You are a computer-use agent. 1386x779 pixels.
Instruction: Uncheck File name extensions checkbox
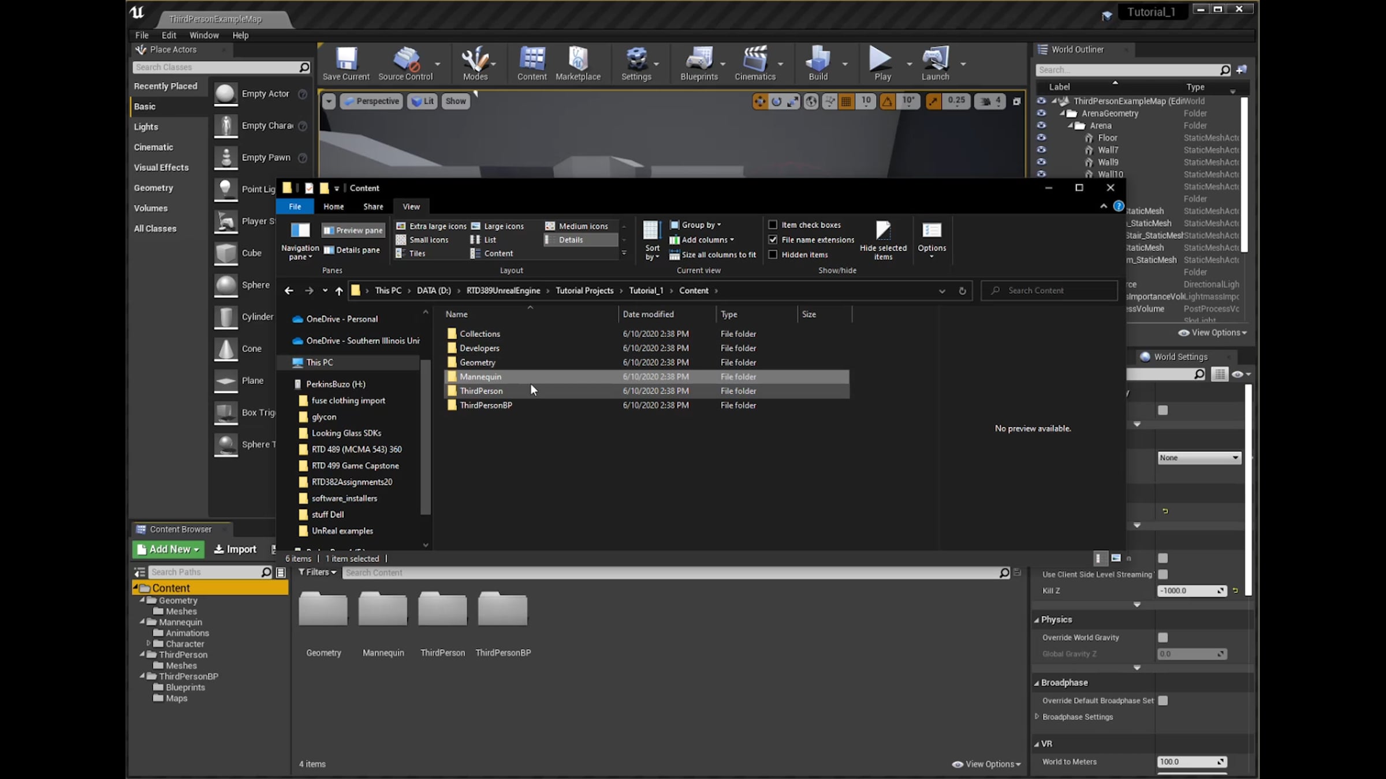click(x=773, y=239)
